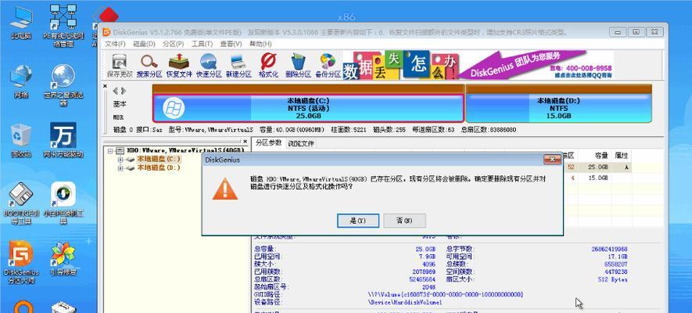Click the 新建分区 toolbar icon
Screen dimensions: 692x313
[x=238, y=67]
